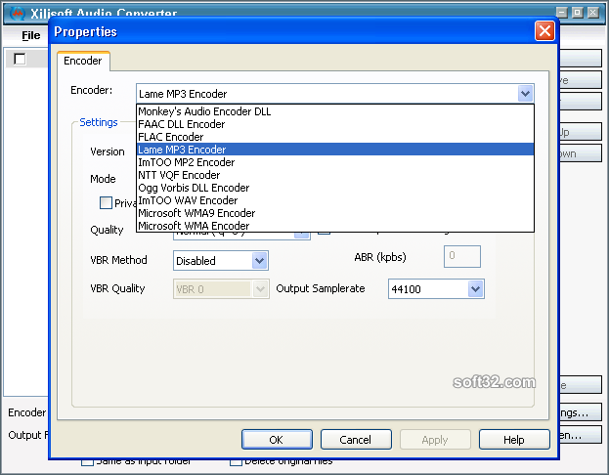Open Help for Properties dialog

(x=514, y=440)
